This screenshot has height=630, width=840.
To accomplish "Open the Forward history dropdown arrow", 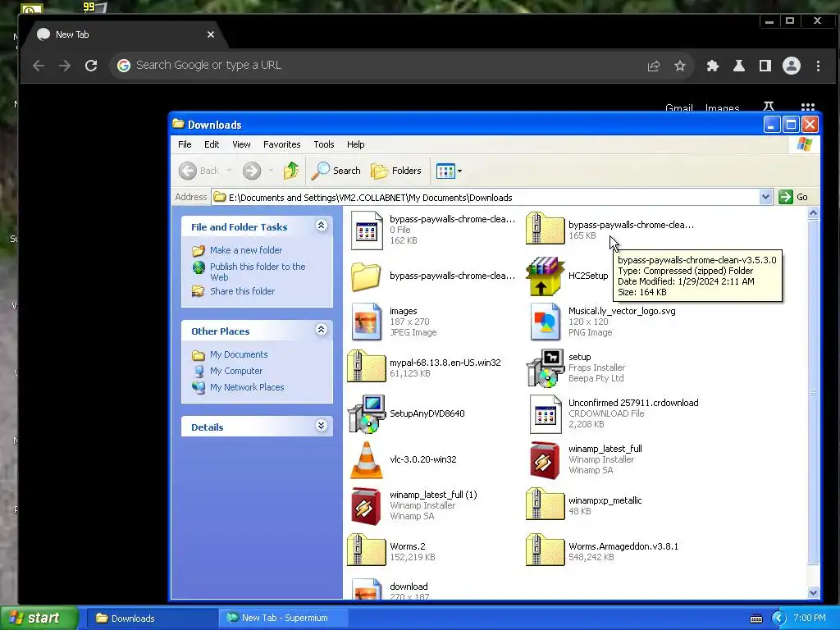I will (x=271, y=171).
